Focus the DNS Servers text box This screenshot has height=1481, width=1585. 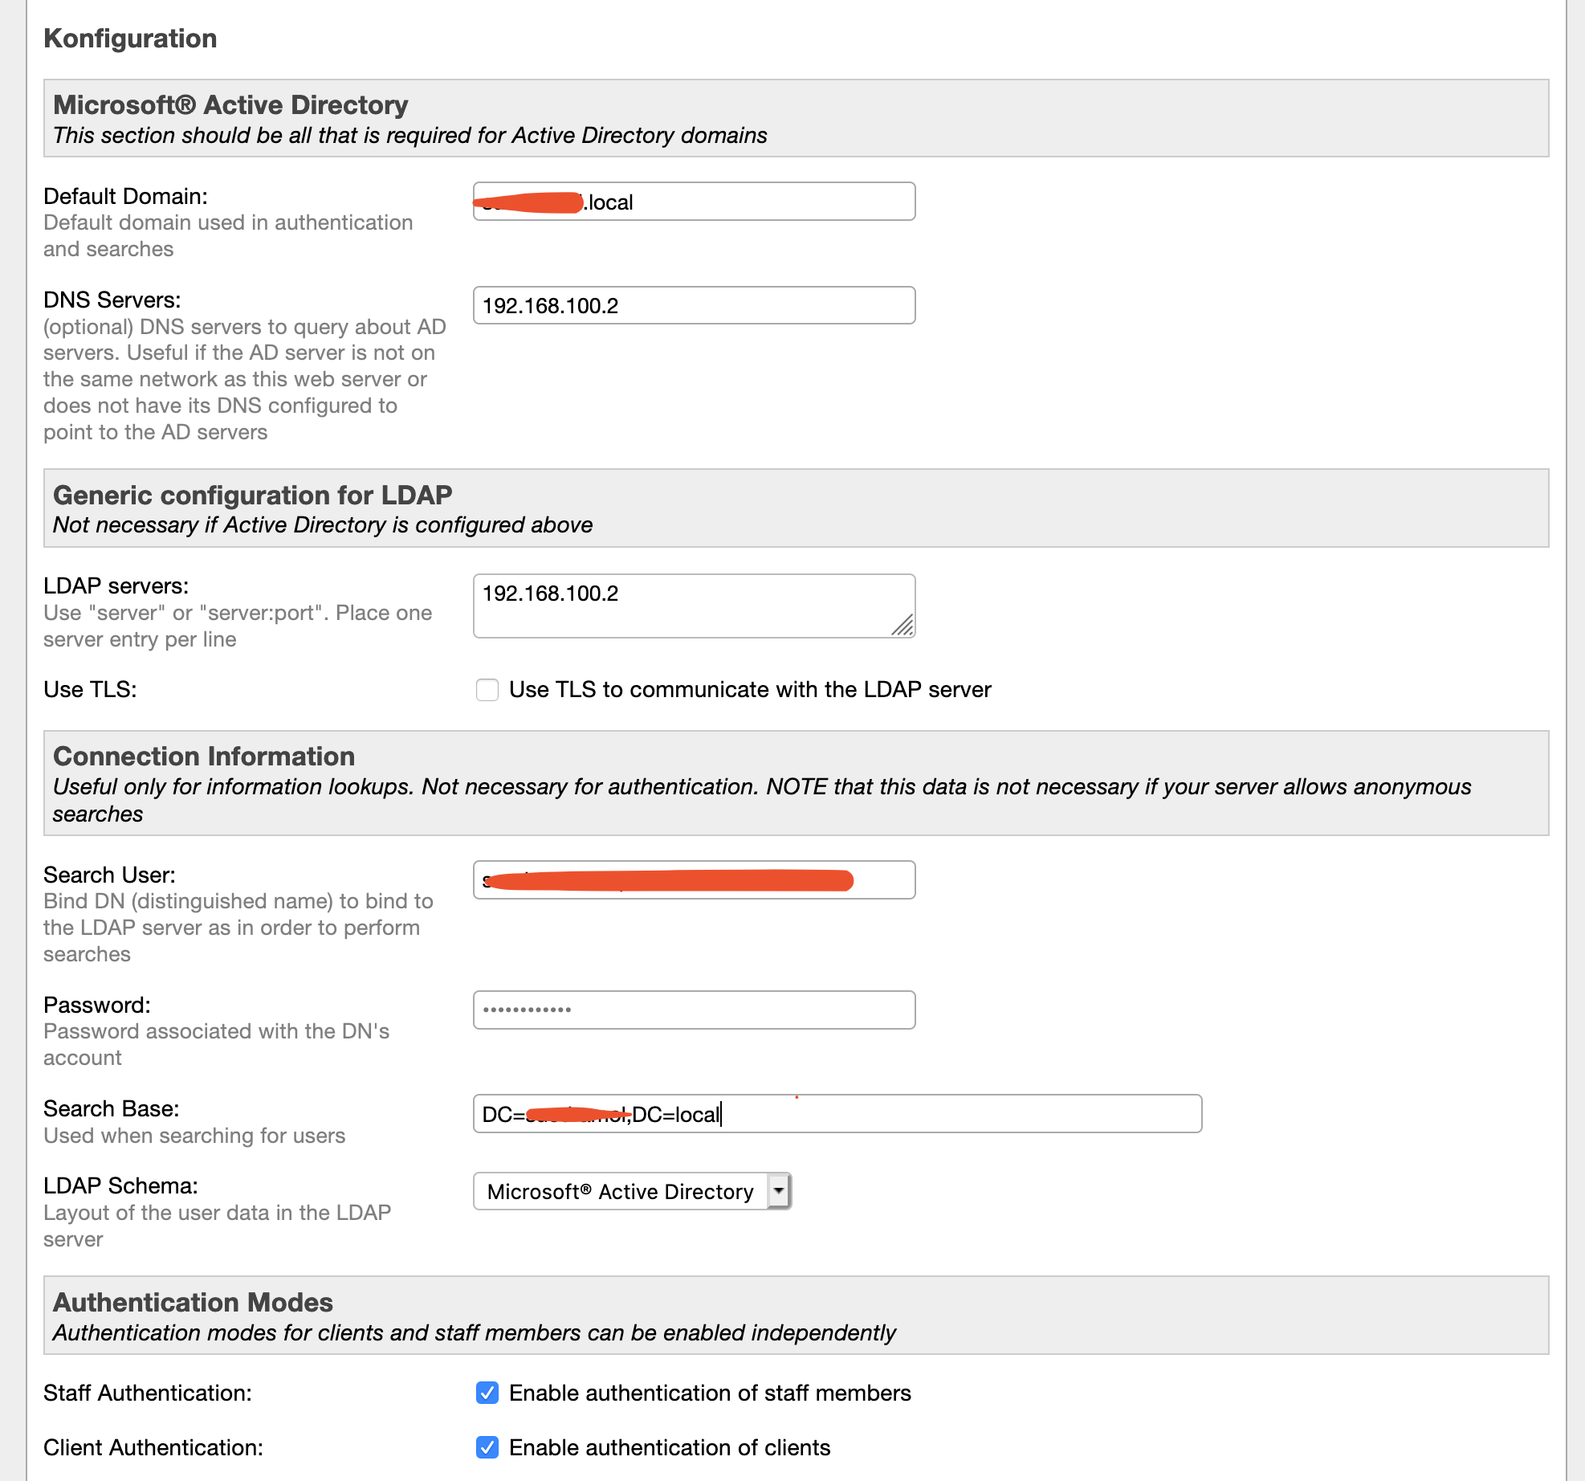point(694,306)
